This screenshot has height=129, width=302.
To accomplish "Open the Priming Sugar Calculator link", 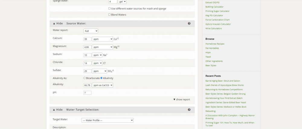I will [x=217, y=11].
